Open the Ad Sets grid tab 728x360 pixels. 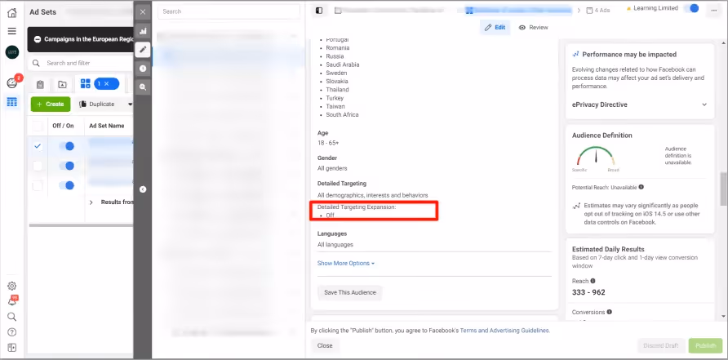click(x=86, y=83)
